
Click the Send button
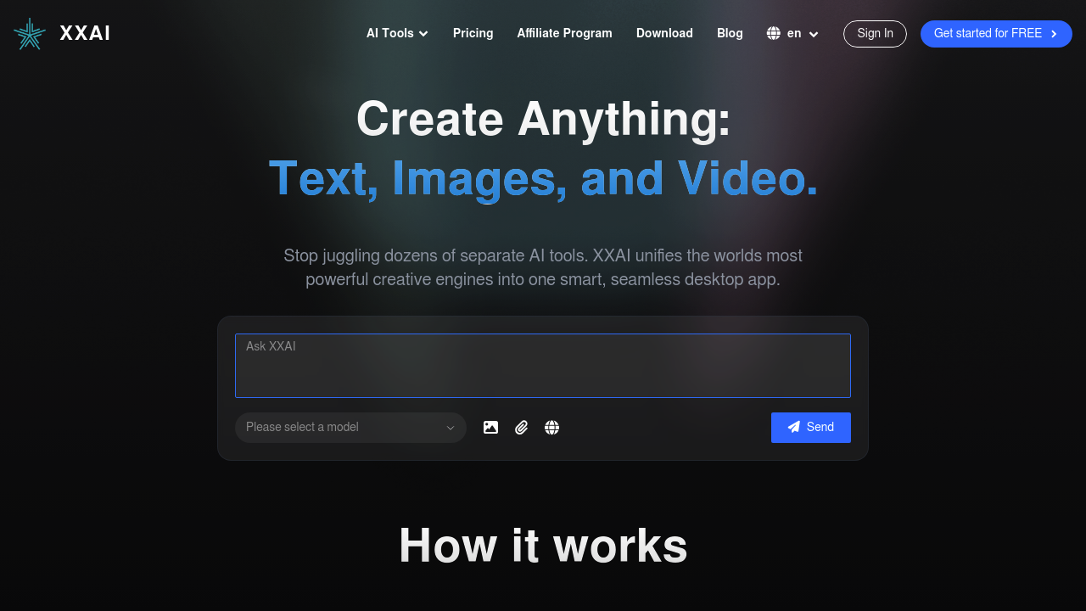pyautogui.click(x=811, y=428)
